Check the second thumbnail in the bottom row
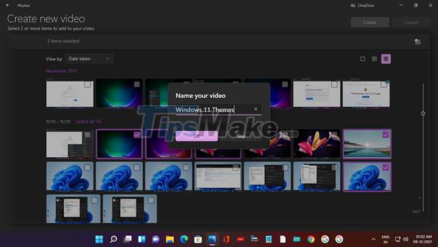The height and width of the screenshot is (247, 438). point(151,200)
